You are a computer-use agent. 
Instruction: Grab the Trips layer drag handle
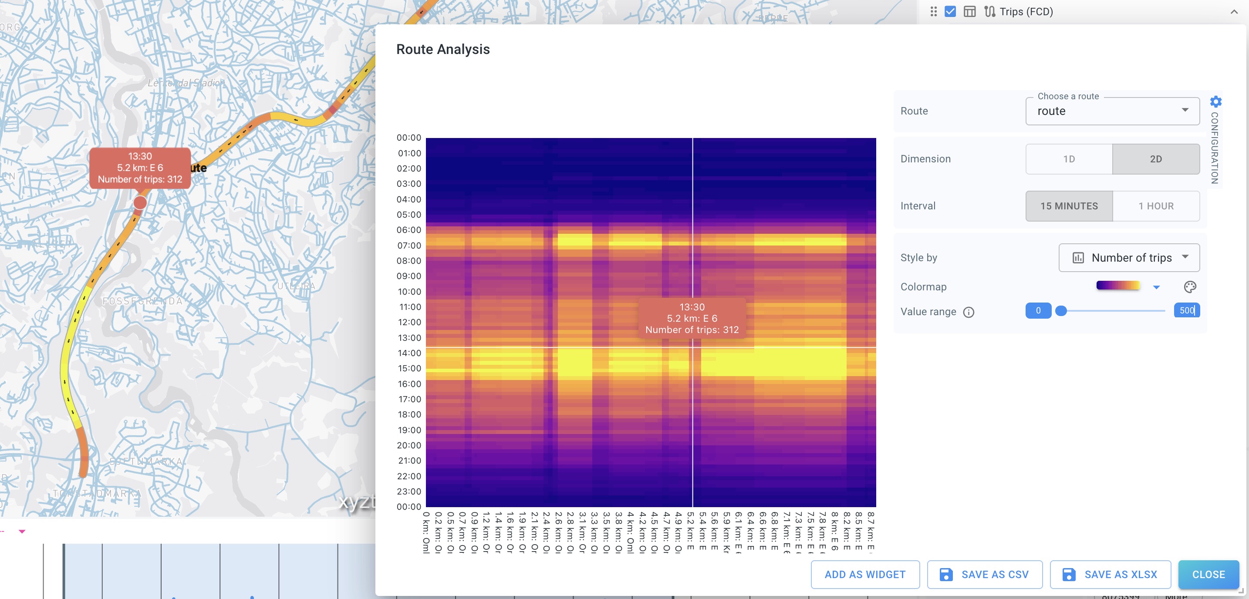(x=933, y=12)
